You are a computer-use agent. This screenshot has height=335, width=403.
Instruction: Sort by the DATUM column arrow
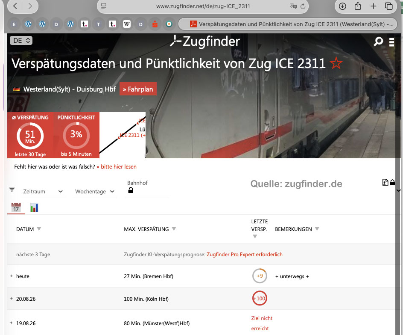pos(39,228)
